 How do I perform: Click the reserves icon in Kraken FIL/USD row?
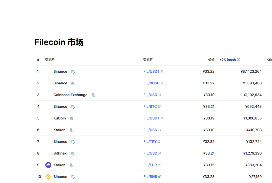[71, 130]
